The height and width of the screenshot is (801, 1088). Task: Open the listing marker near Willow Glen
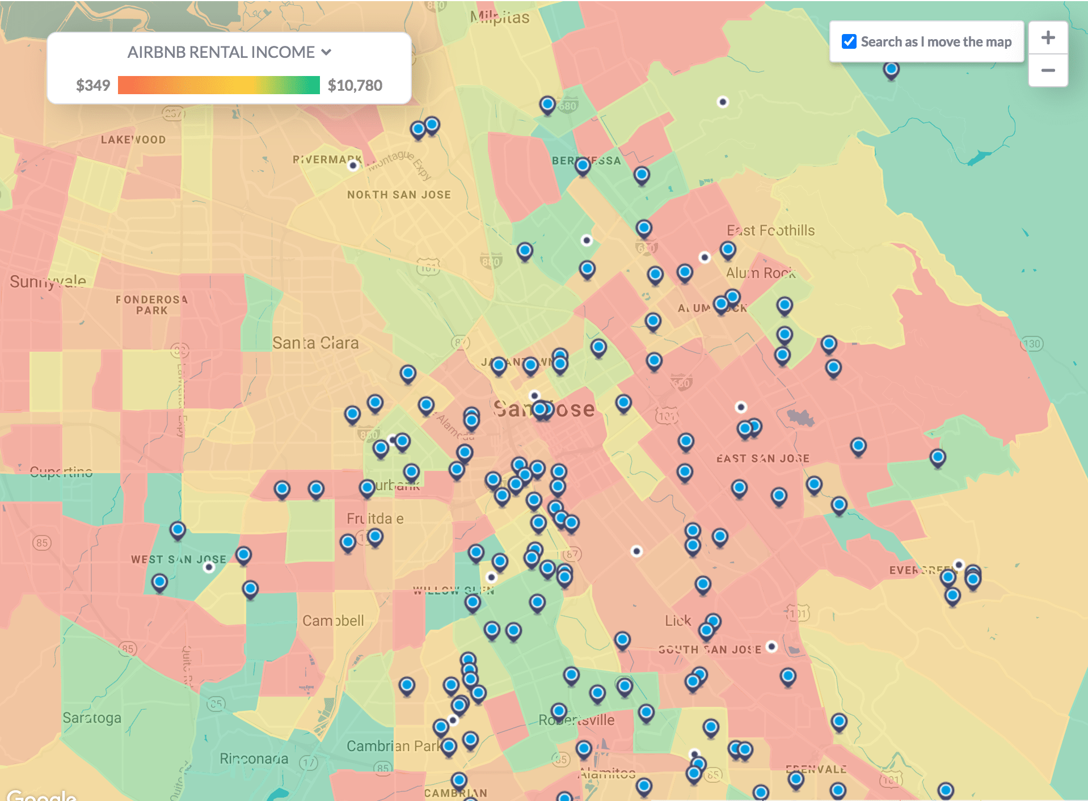(471, 602)
